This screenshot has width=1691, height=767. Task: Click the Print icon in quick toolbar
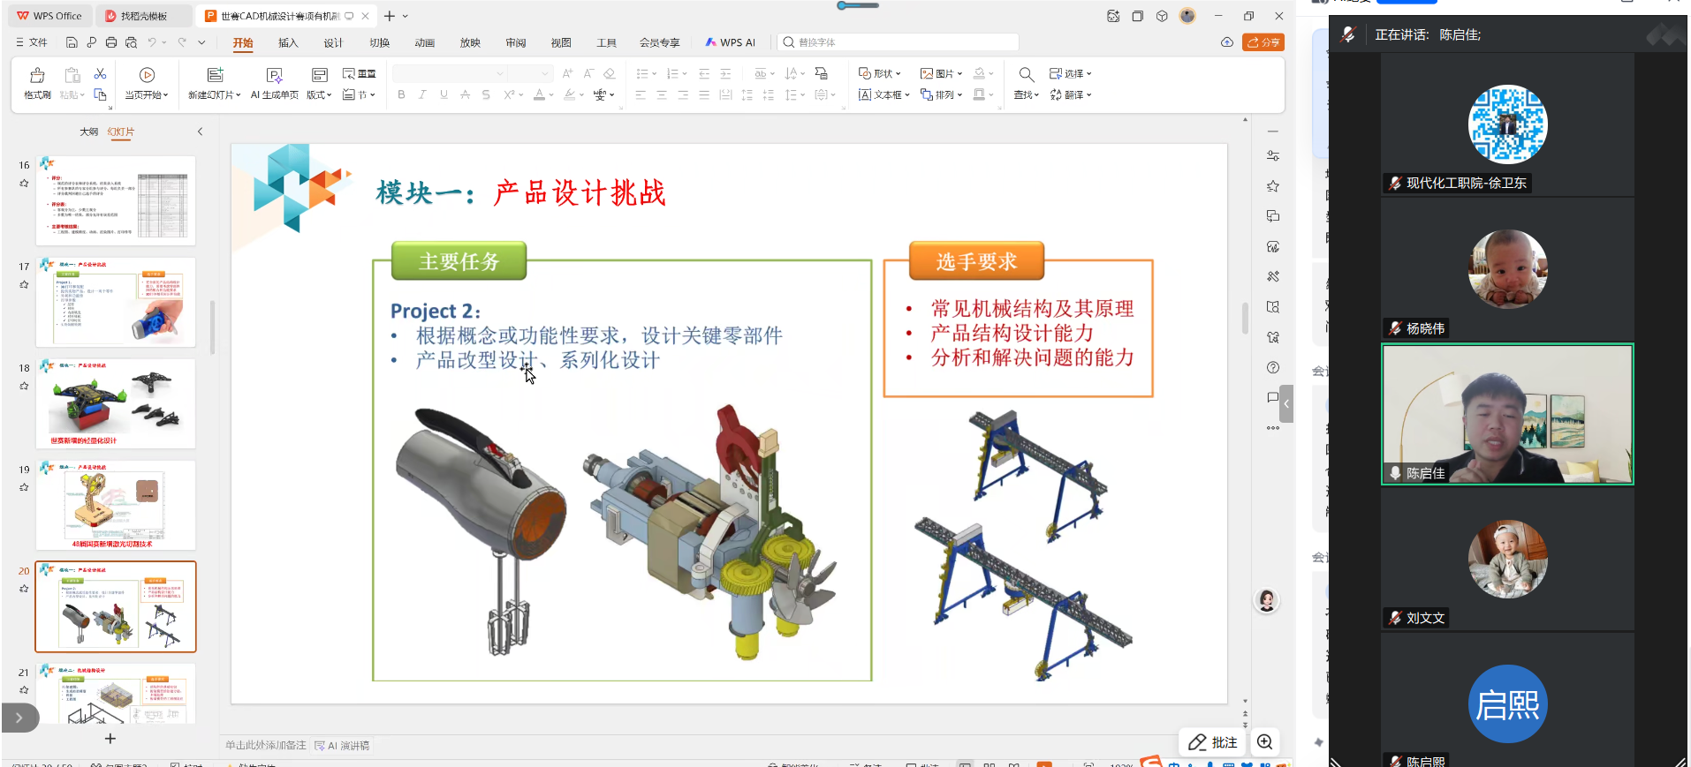[x=111, y=42]
